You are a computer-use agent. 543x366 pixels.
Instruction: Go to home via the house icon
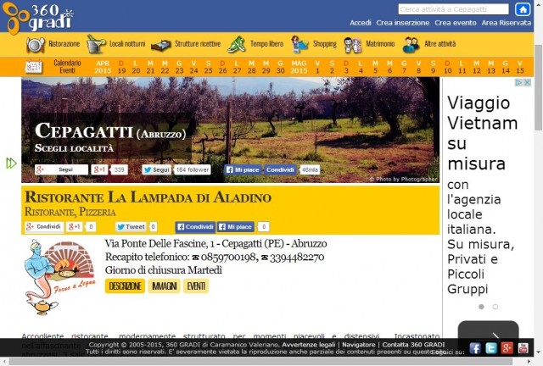tap(523, 9)
